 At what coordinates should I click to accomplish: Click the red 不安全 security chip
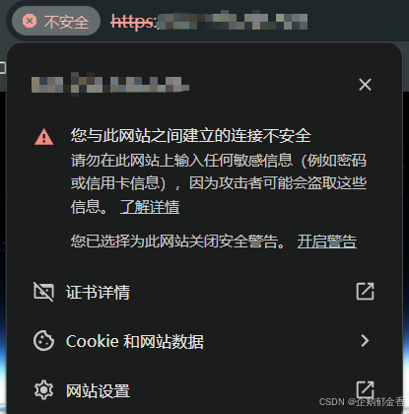[x=56, y=22]
